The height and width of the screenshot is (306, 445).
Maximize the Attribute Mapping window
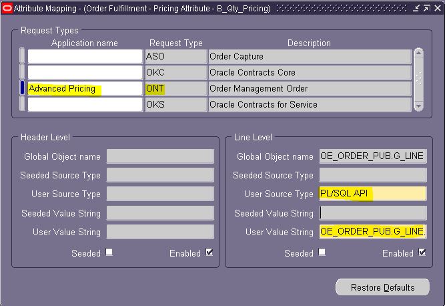(x=426, y=9)
